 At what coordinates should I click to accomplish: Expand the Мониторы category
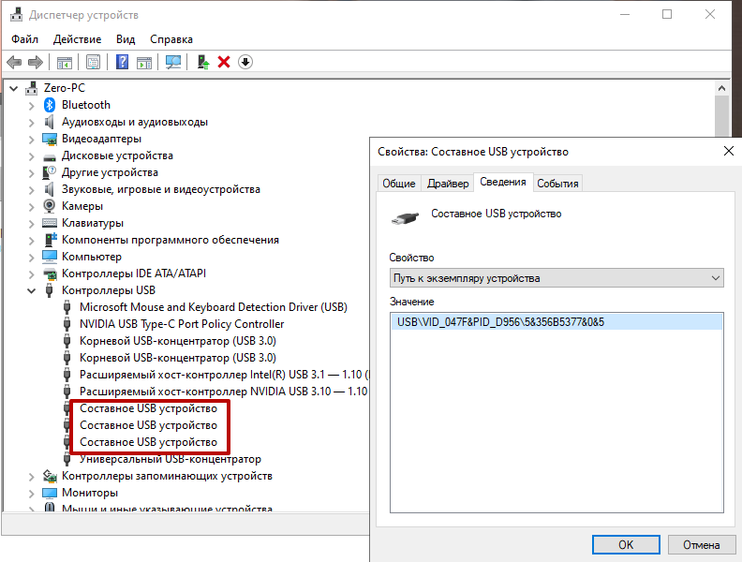31,494
